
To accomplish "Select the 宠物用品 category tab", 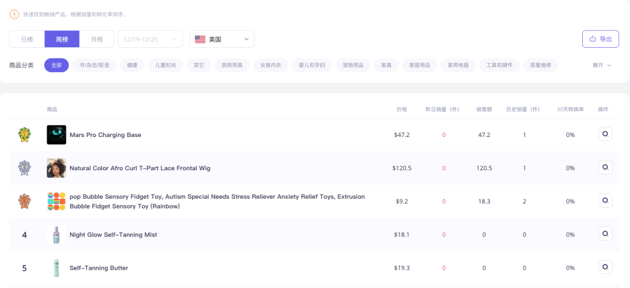I will pos(353,65).
